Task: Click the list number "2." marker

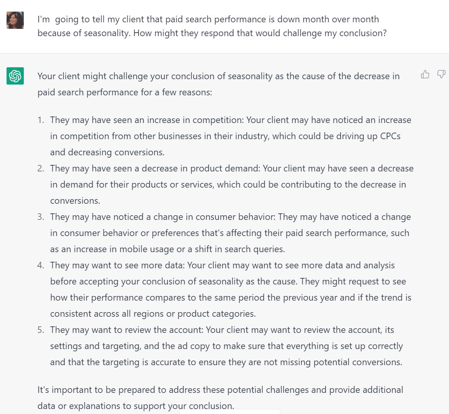Action: point(41,169)
